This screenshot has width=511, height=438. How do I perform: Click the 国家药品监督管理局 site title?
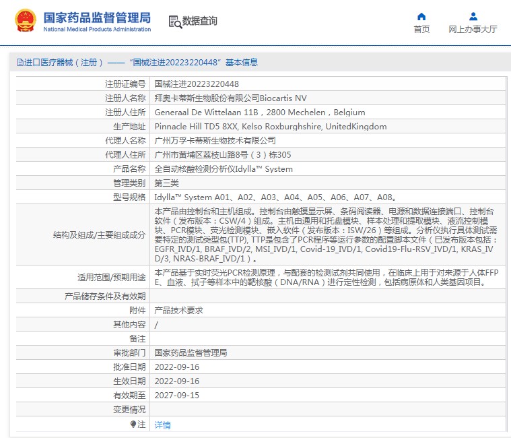97,18
